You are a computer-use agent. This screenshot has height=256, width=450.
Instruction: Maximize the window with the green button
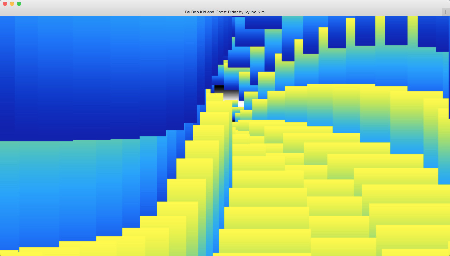[19, 4]
